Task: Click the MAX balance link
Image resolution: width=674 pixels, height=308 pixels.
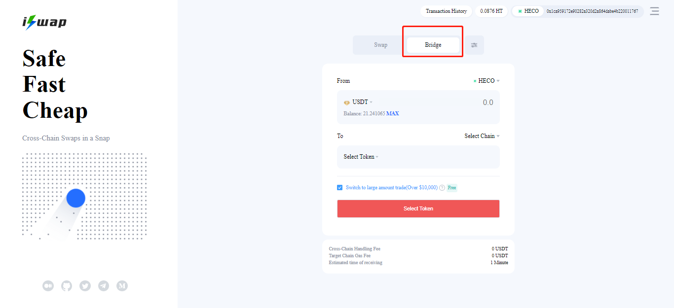Action: tap(393, 113)
